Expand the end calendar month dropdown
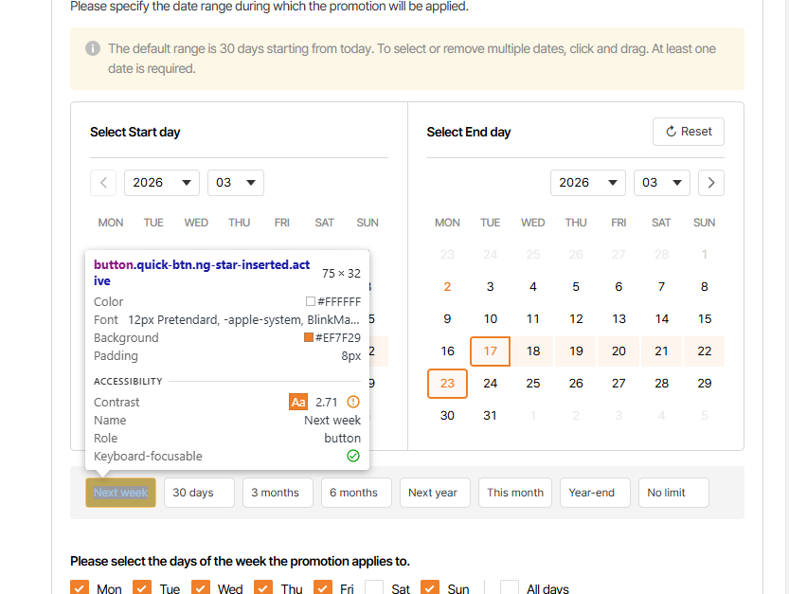The image size is (789, 594). (662, 183)
